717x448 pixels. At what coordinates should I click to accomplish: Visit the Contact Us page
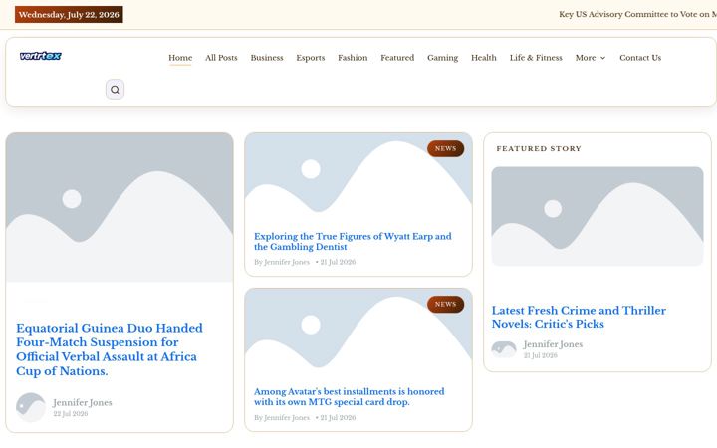tap(640, 58)
